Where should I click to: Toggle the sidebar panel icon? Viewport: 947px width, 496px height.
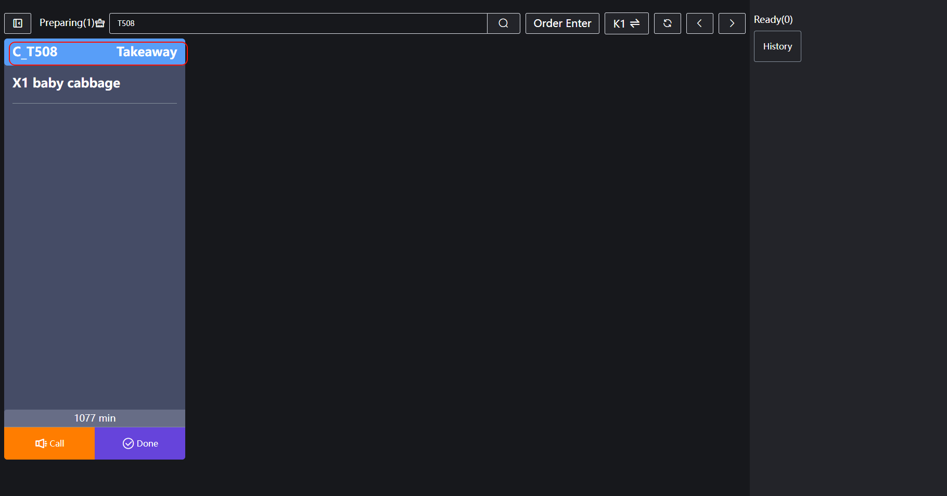18,23
